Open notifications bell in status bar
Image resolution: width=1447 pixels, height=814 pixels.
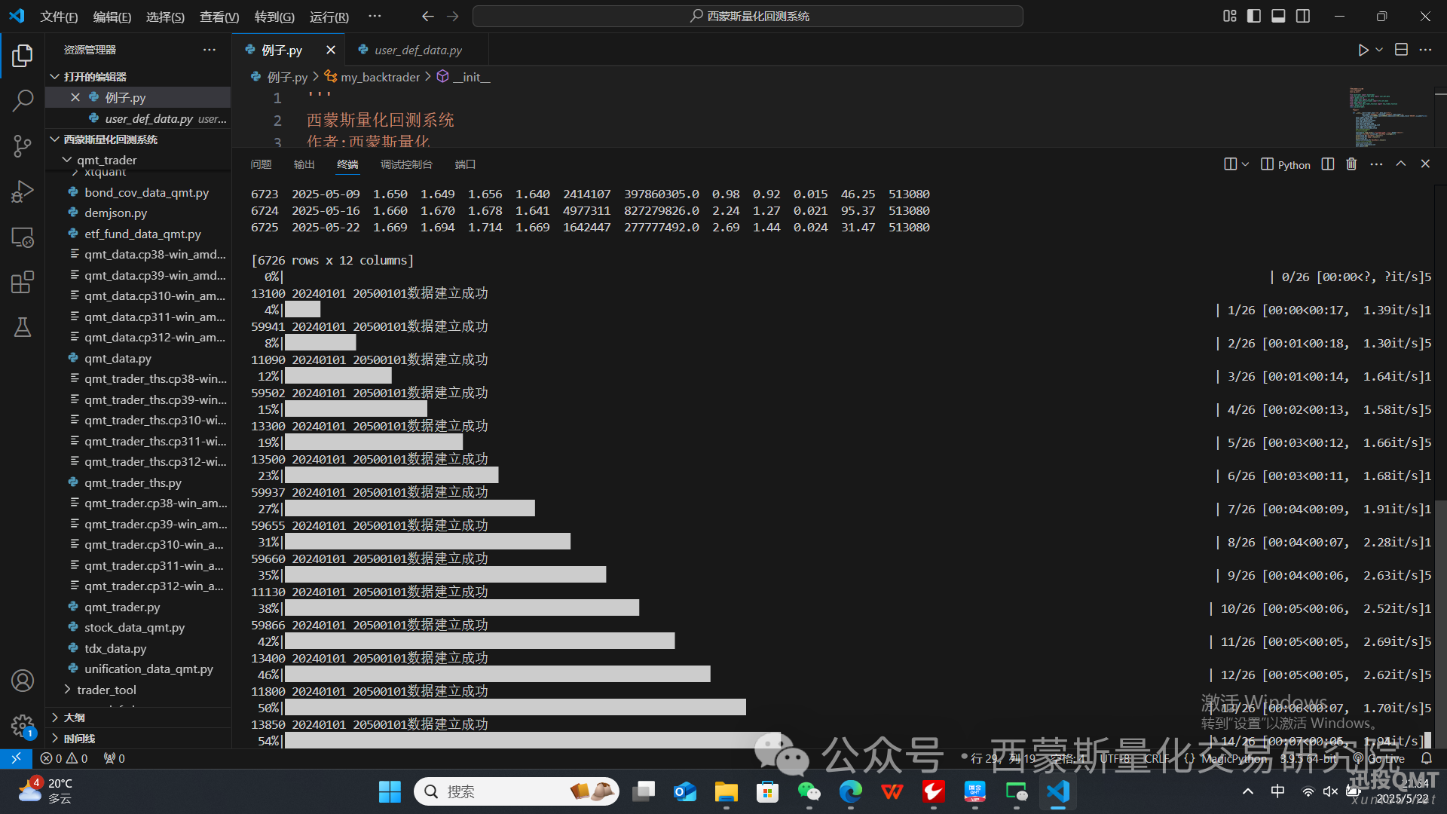tap(1427, 758)
